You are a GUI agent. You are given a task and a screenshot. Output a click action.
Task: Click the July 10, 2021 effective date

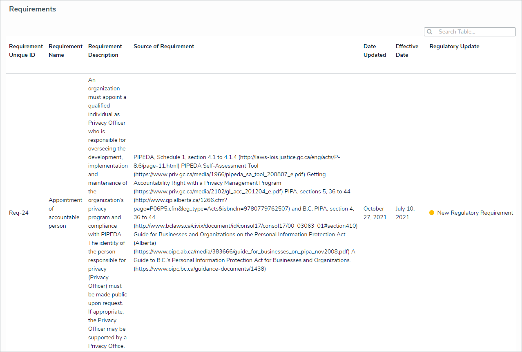[x=405, y=213]
